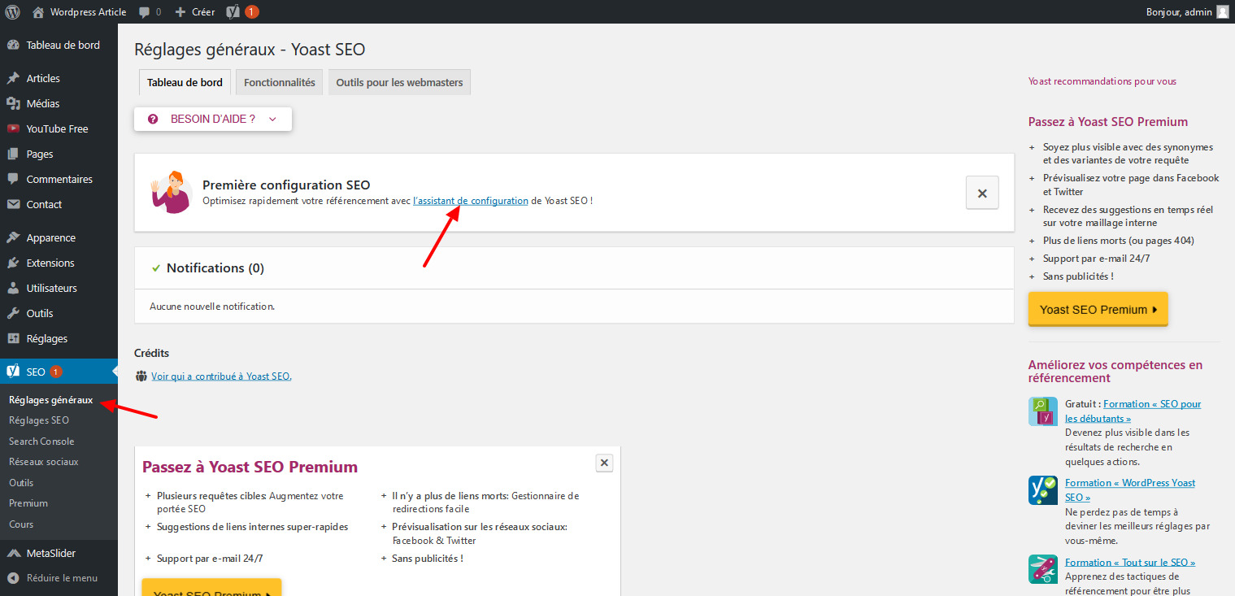Open Réglages menu in sidebar
1235x596 pixels.
59,338
